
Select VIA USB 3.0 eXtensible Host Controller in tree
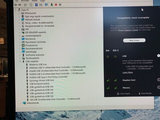[55, 99]
